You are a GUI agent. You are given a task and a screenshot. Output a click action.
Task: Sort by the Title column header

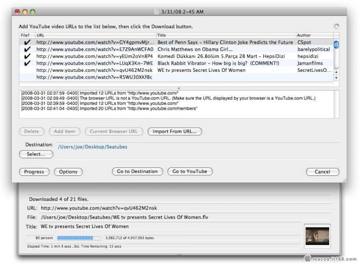(226, 35)
